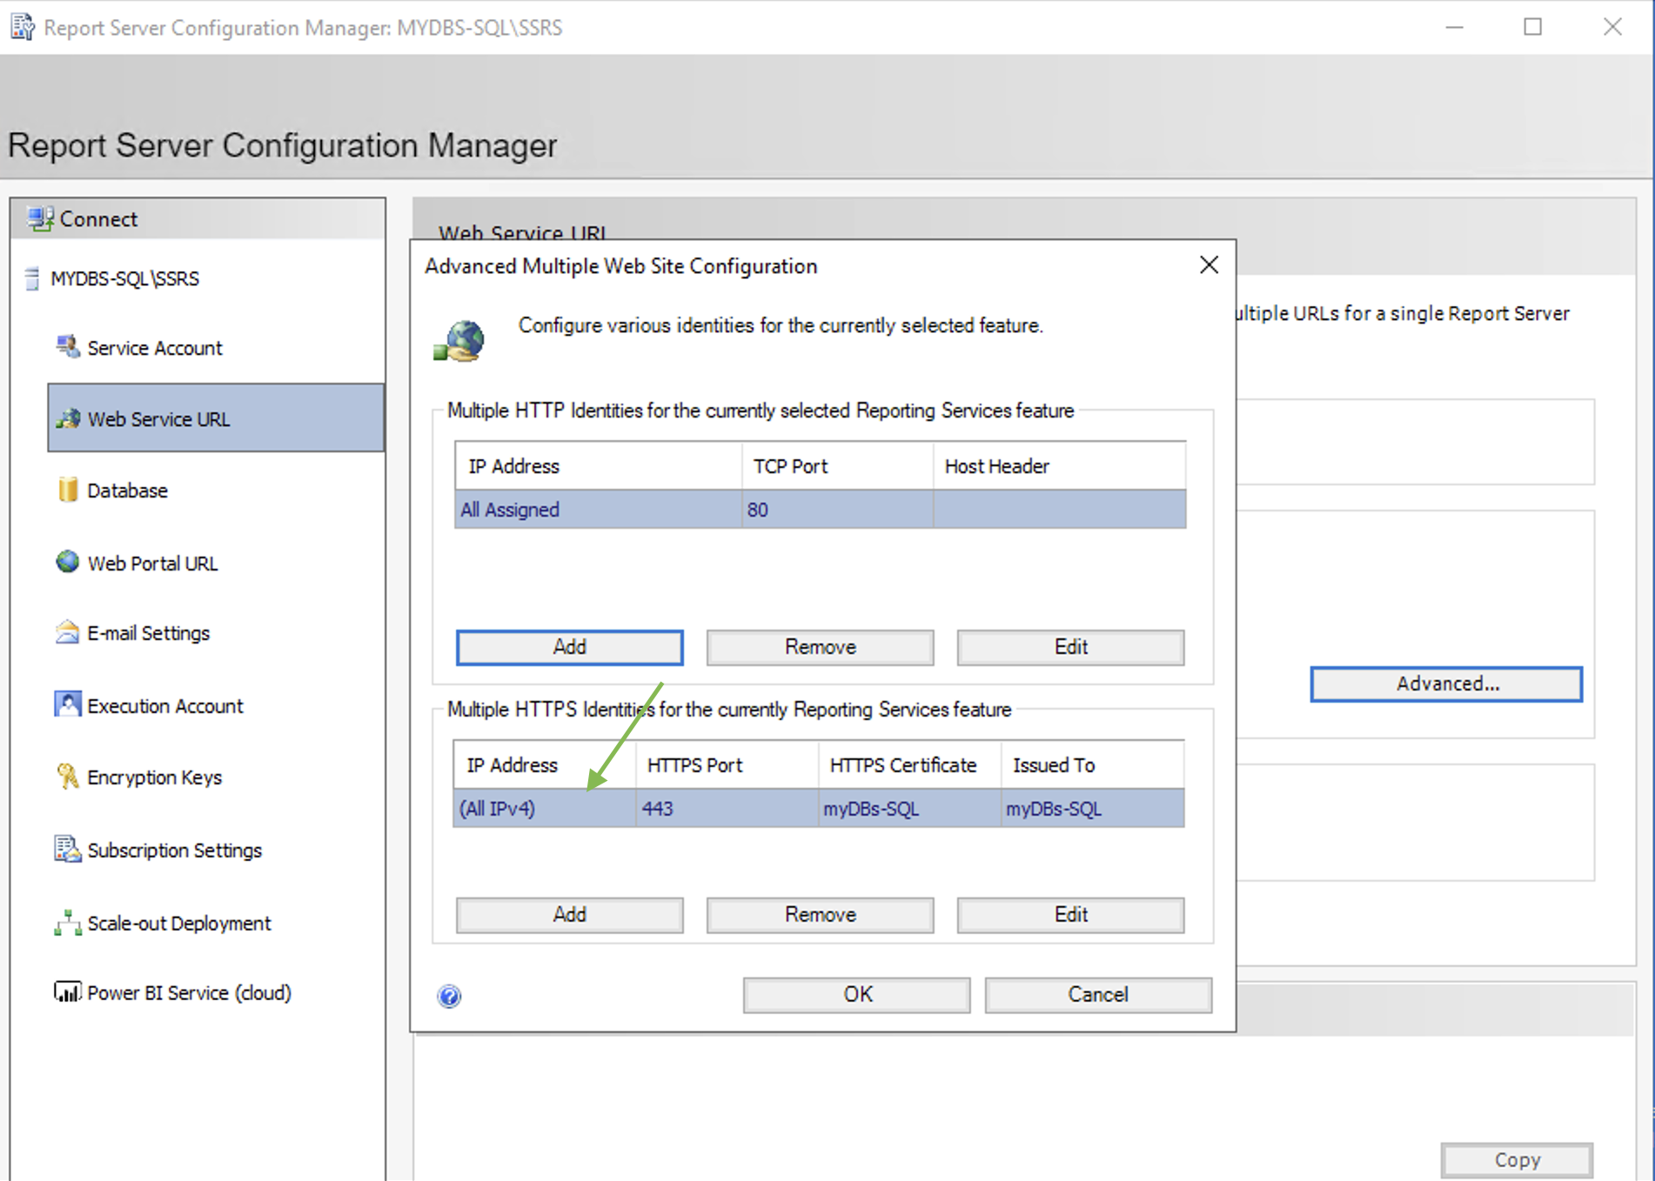
Task: Click the Host Header column header
Action: pos(1059,466)
